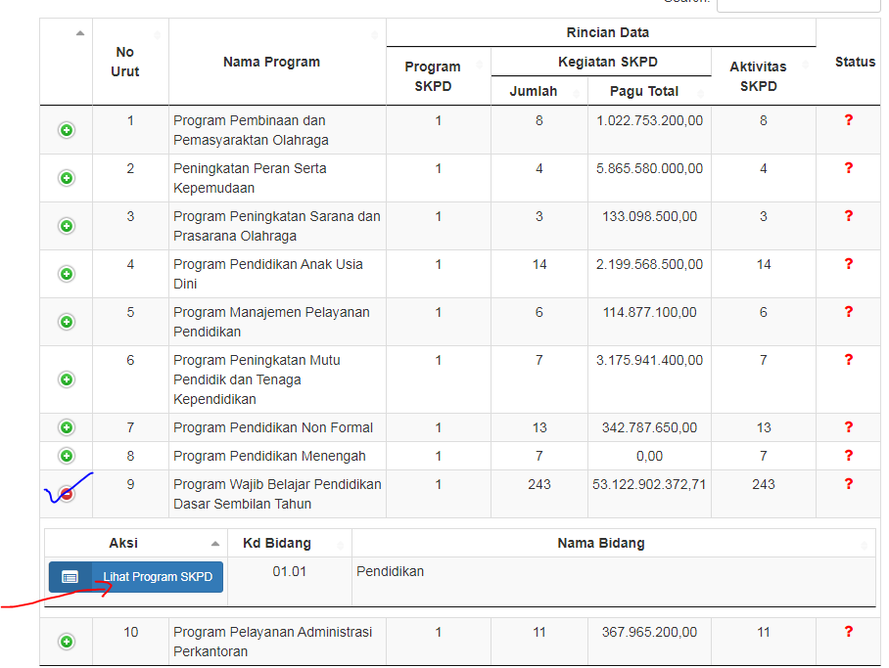Click table icon on Lihat Program SKPD button
889x668 pixels.
[x=70, y=577]
